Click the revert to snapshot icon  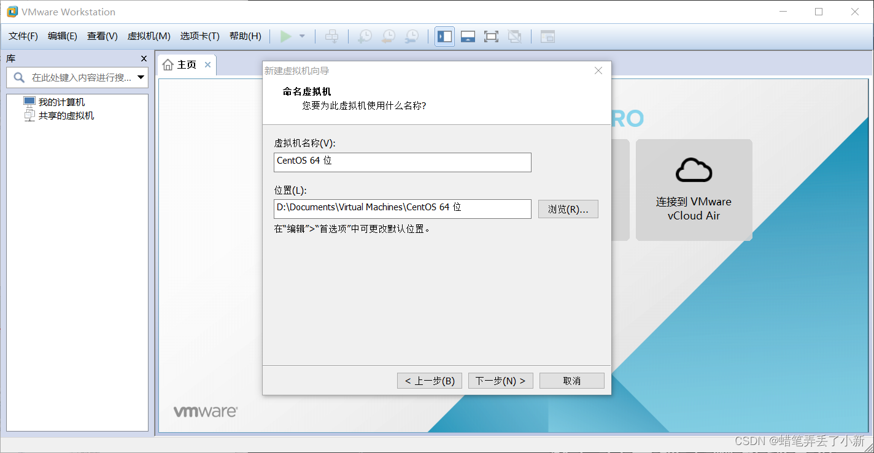pyautogui.click(x=388, y=37)
